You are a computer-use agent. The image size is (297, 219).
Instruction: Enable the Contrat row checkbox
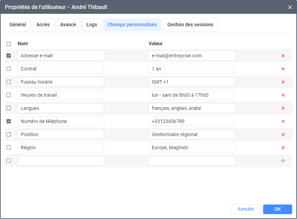coord(9,69)
